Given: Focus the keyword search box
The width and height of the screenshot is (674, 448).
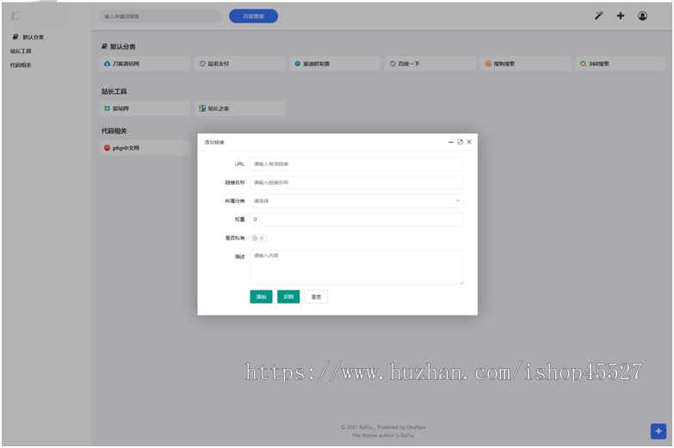Looking at the screenshot, I should tap(161, 16).
